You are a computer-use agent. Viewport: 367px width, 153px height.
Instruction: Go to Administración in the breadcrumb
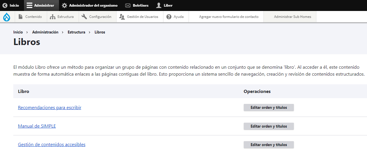click(45, 32)
